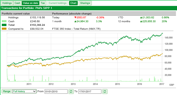The width and height of the screenshot is (177, 95).
Task: Click the Compared to value £89,532.04
Action: (37, 29)
